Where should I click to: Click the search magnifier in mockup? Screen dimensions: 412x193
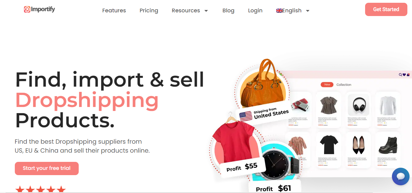(x=401, y=75)
